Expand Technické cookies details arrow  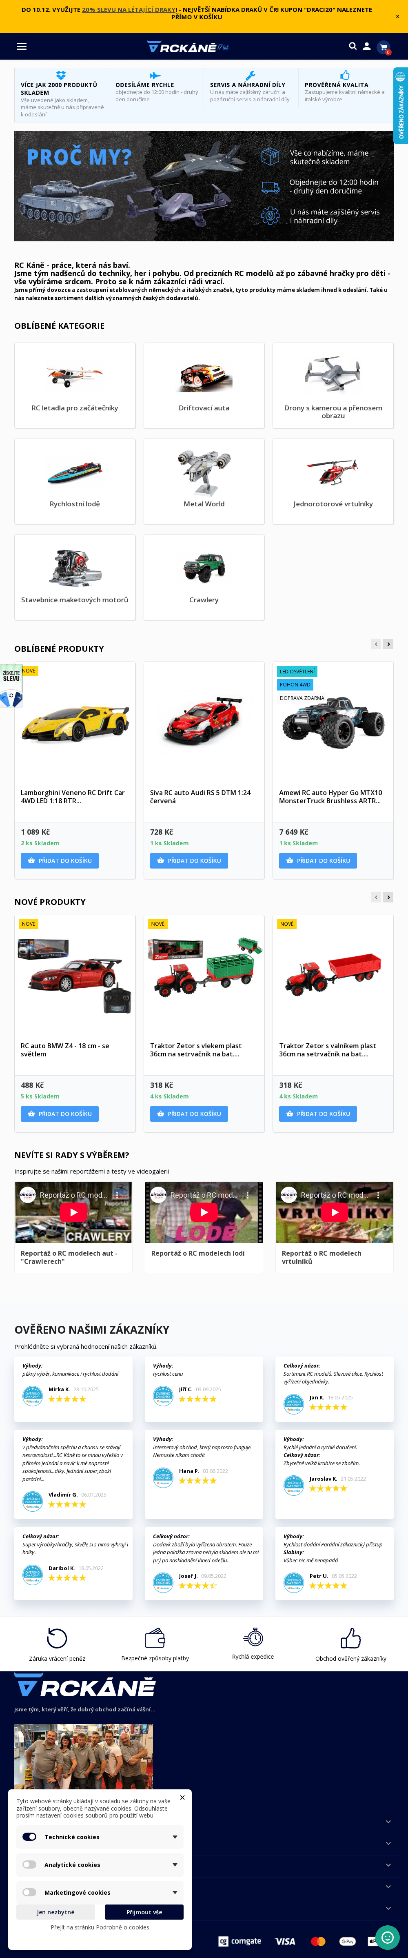pyautogui.click(x=175, y=1837)
